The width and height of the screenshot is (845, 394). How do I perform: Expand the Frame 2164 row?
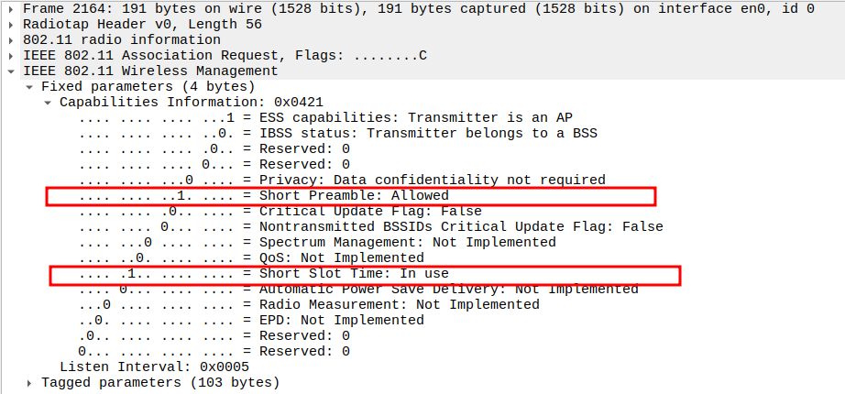click(x=10, y=8)
